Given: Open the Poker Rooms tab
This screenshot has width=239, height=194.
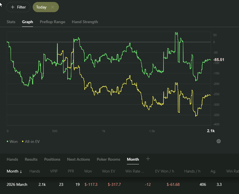Looking at the screenshot, I should click(108, 160).
